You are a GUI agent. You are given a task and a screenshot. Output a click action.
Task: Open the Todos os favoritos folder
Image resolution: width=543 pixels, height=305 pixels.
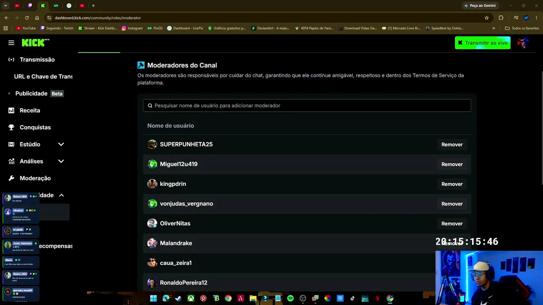[x=522, y=28]
